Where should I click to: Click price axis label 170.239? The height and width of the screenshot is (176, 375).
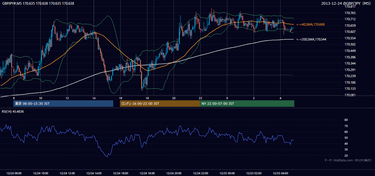(350, 76)
